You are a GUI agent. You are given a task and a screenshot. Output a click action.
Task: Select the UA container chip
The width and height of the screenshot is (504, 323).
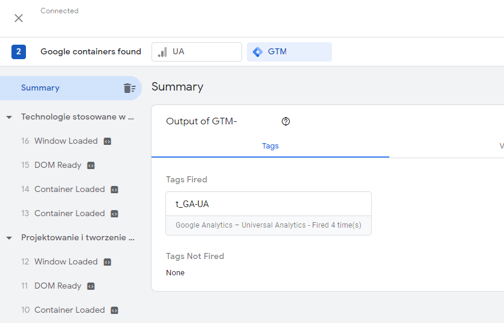tap(197, 52)
